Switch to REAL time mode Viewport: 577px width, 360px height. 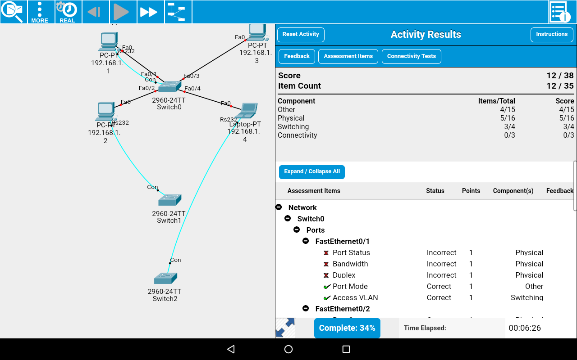point(68,12)
